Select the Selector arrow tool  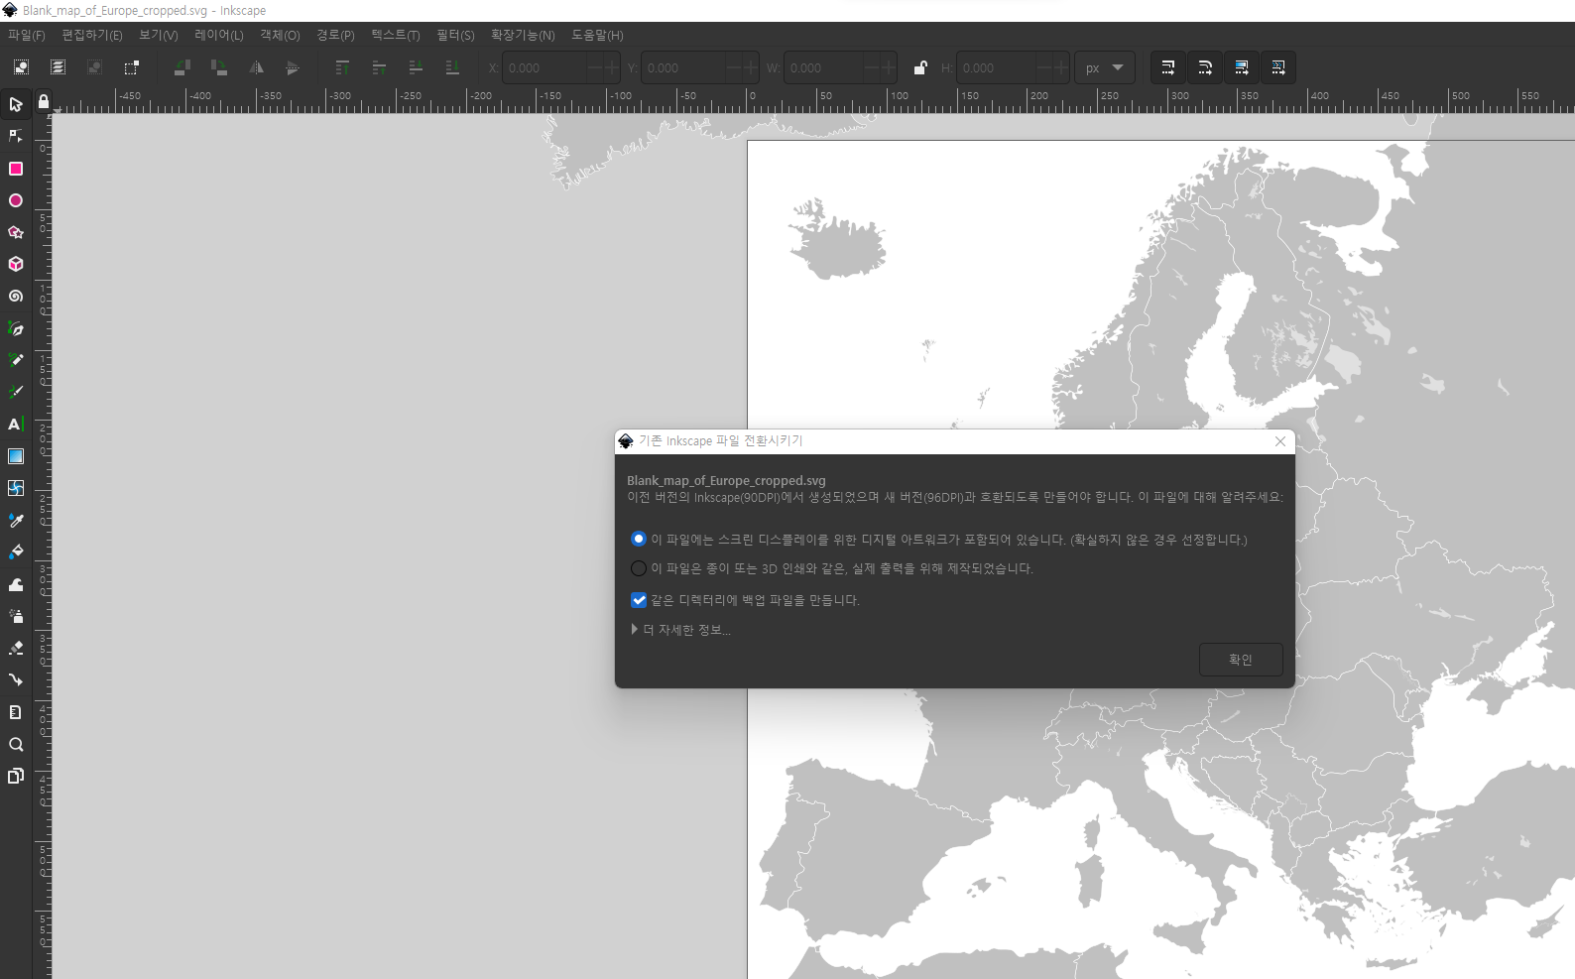(x=16, y=104)
